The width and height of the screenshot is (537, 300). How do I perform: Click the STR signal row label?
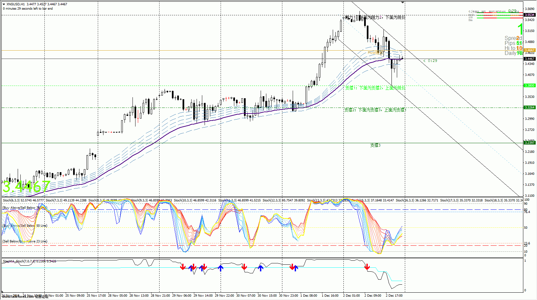[471, 17]
